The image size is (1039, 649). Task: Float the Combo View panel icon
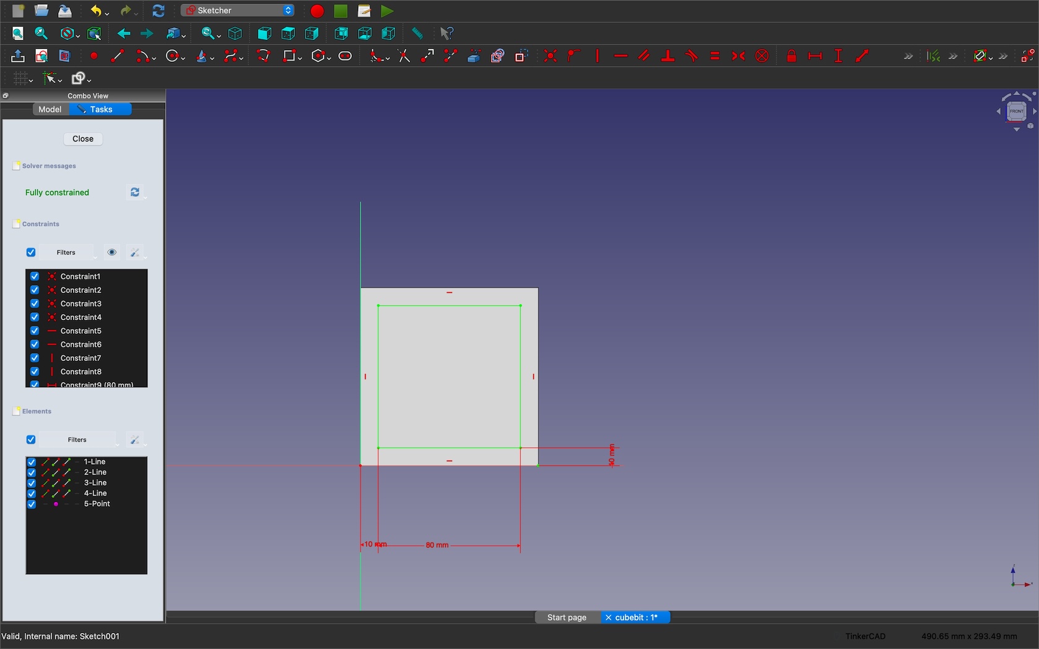coord(6,96)
